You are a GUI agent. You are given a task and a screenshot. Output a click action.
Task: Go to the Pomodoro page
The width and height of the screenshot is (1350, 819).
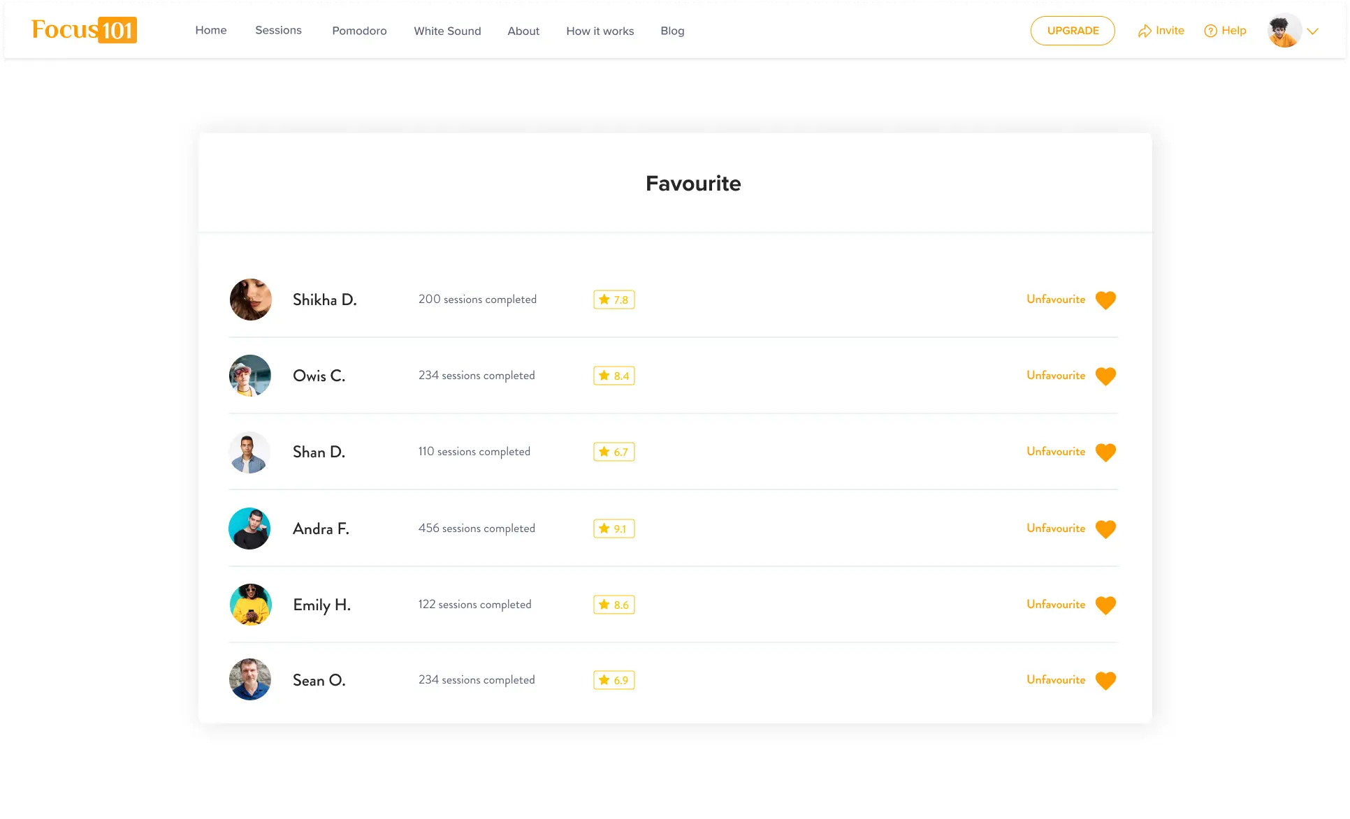pyautogui.click(x=359, y=31)
